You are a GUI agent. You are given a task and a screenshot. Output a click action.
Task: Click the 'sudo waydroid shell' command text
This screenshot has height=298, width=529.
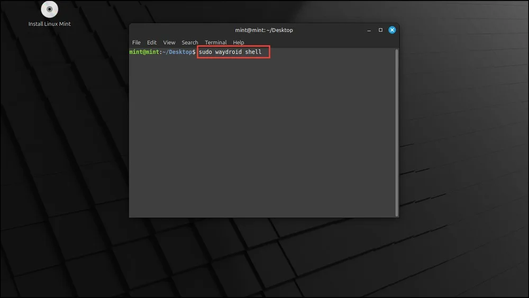click(x=230, y=52)
